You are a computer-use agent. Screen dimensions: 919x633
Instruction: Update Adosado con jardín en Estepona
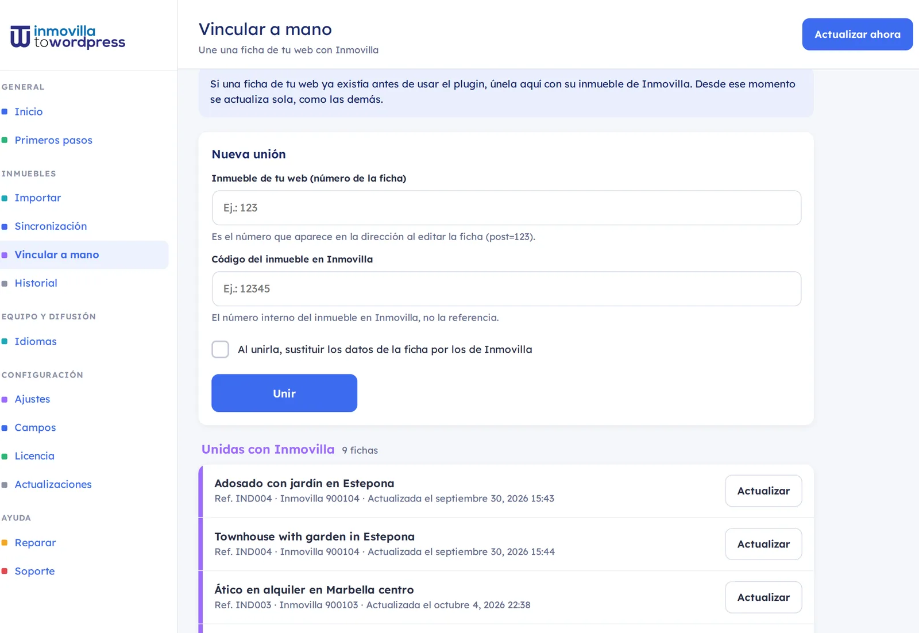click(x=763, y=491)
